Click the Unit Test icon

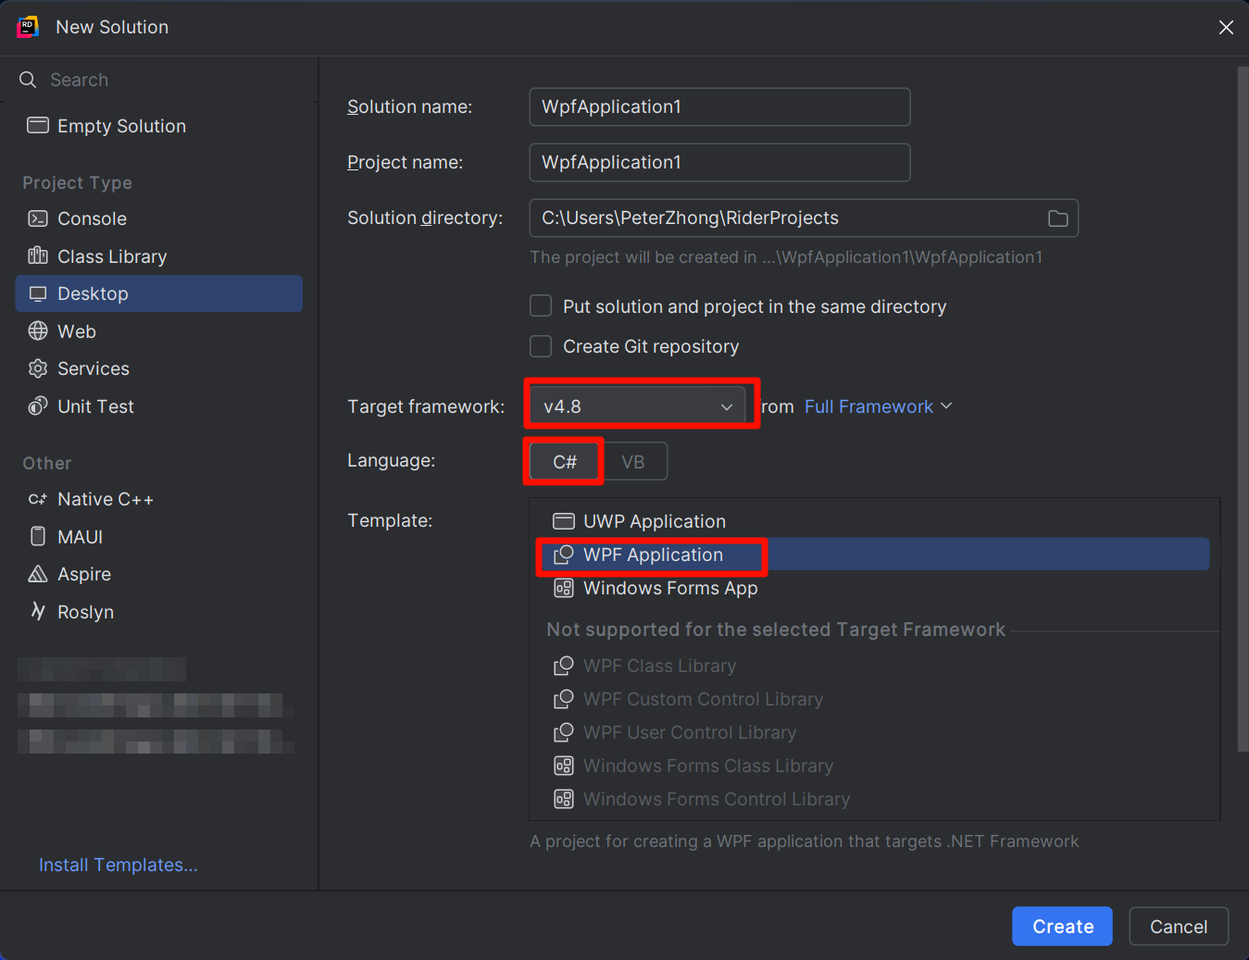[x=38, y=405]
